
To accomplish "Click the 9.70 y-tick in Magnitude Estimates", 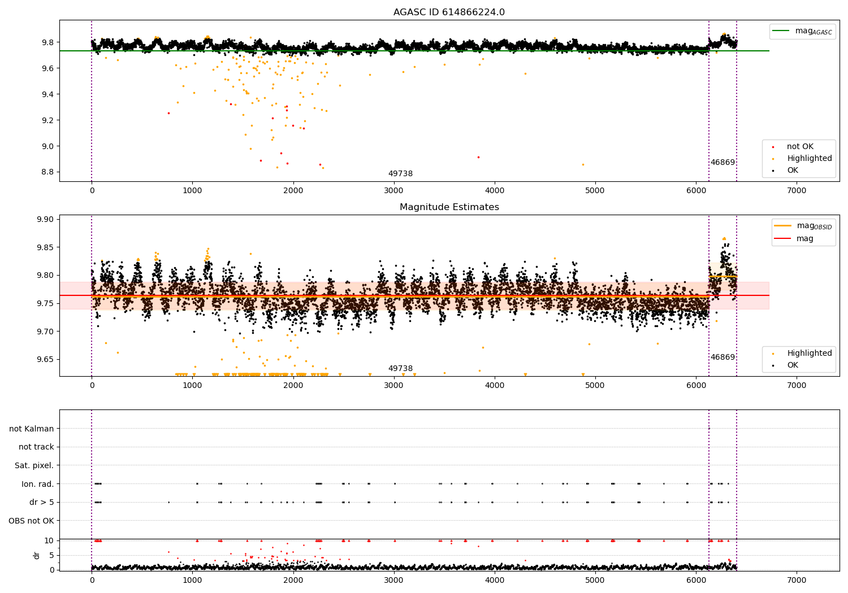I will click(x=46, y=332).
